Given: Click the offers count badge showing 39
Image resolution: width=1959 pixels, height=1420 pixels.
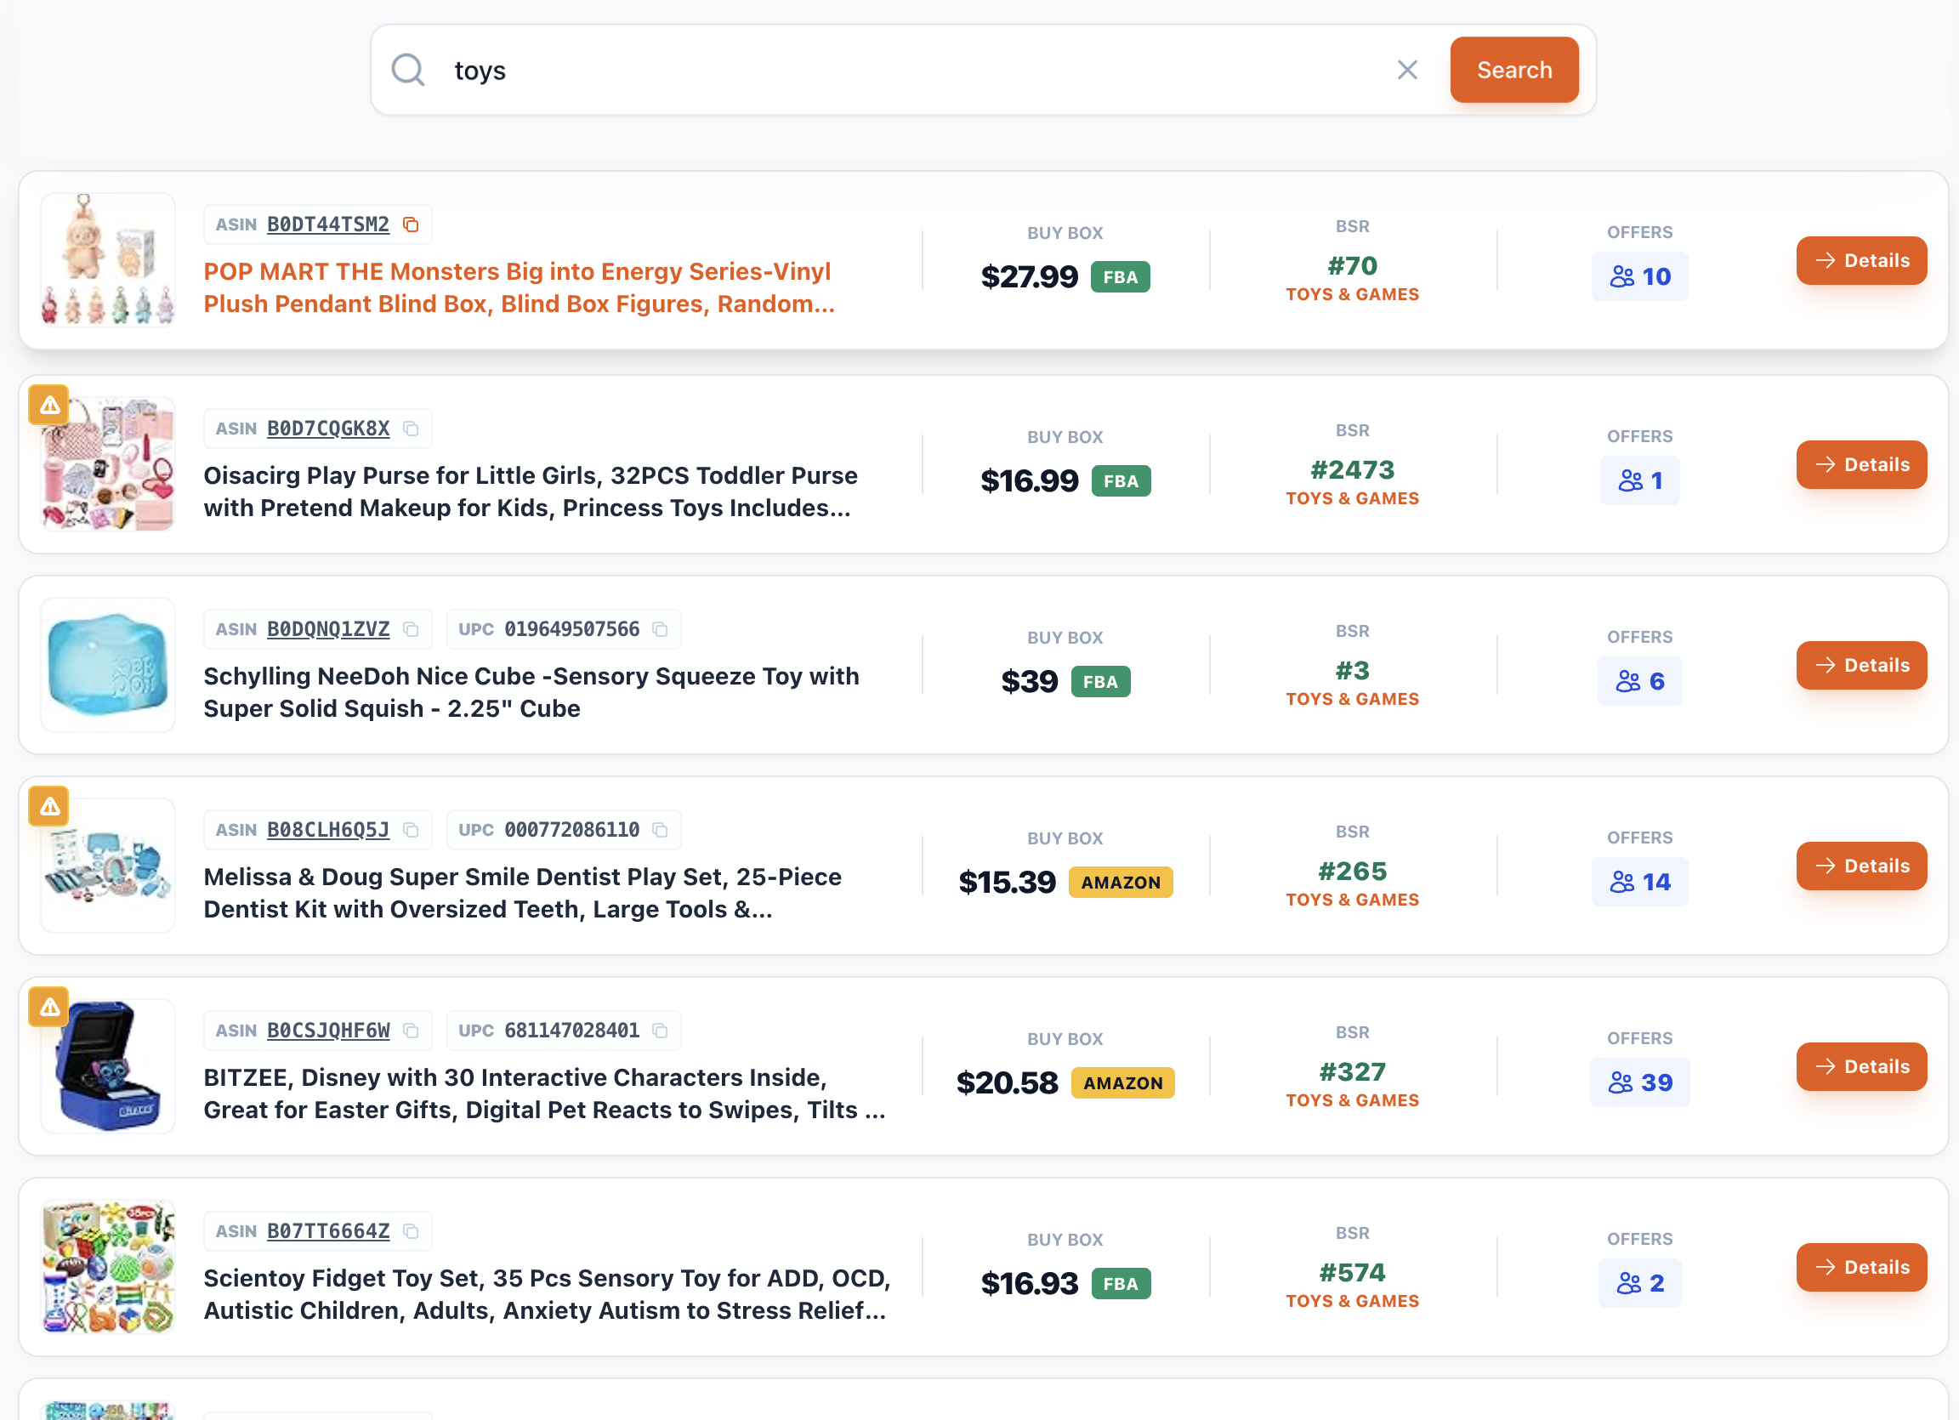Looking at the screenshot, I should [x=1639, y=1082].
